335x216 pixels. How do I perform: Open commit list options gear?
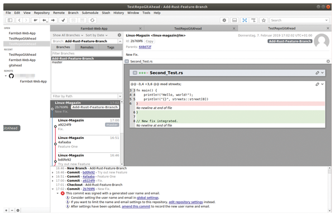click(119, 35)
